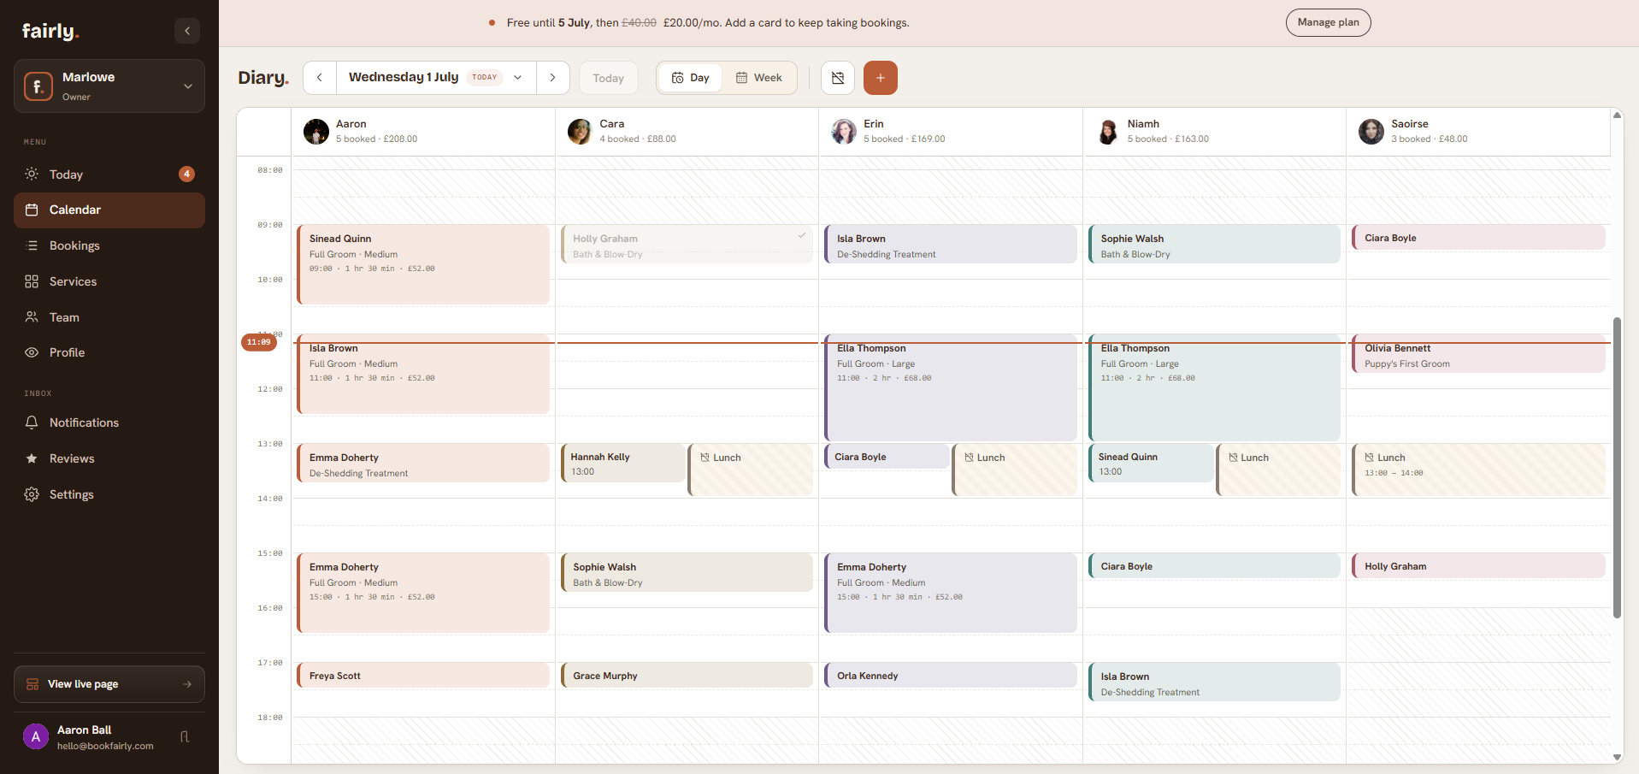Open the Today menu item sun icon
Image resolution: width=1639 pixels, height=774 pixels.
coord(32,174)
